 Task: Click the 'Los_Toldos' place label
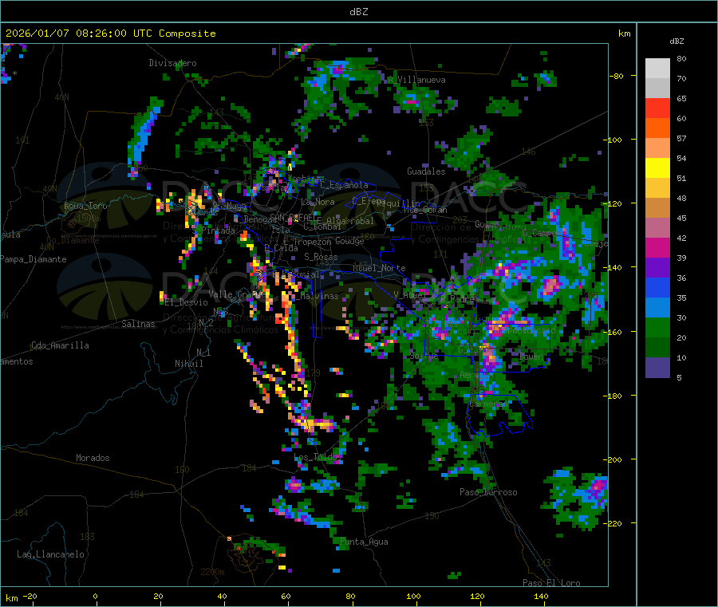(x=318, y=457)
